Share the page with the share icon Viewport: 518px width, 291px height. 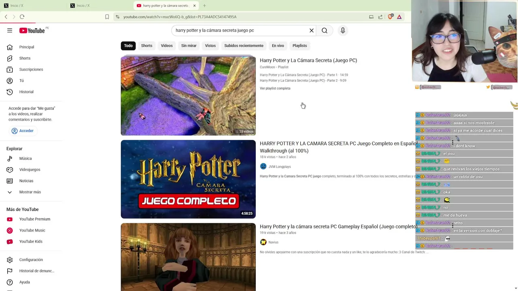(380, 17)
